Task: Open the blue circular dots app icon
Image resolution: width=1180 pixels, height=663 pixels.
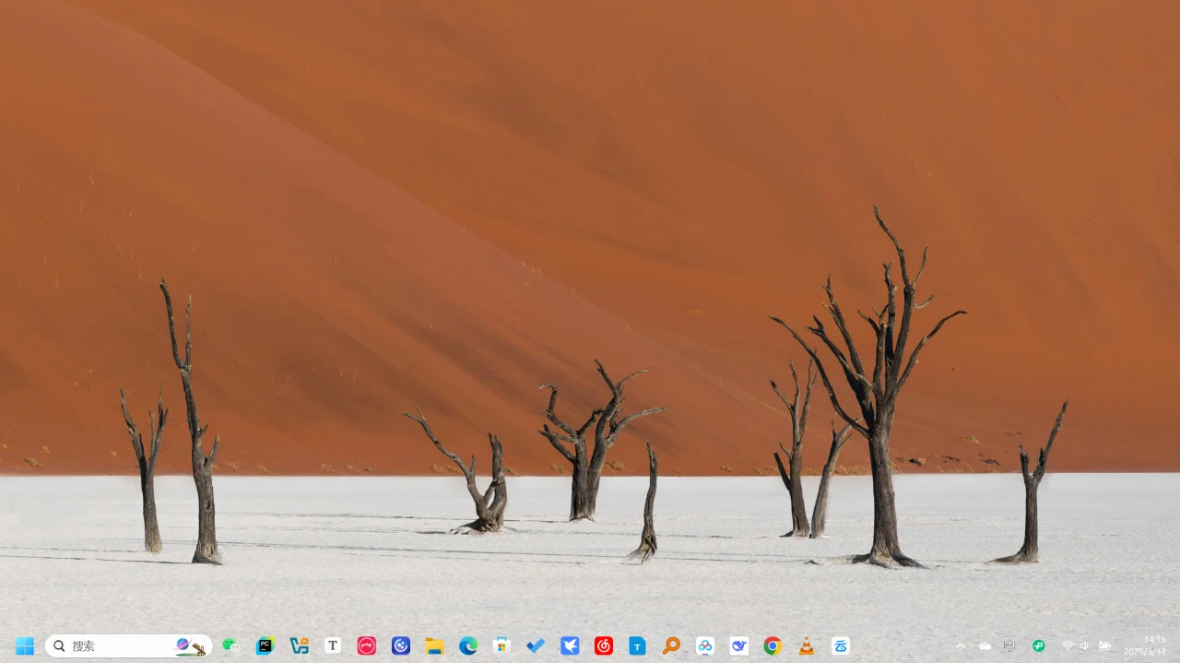Action: (400, 645)
